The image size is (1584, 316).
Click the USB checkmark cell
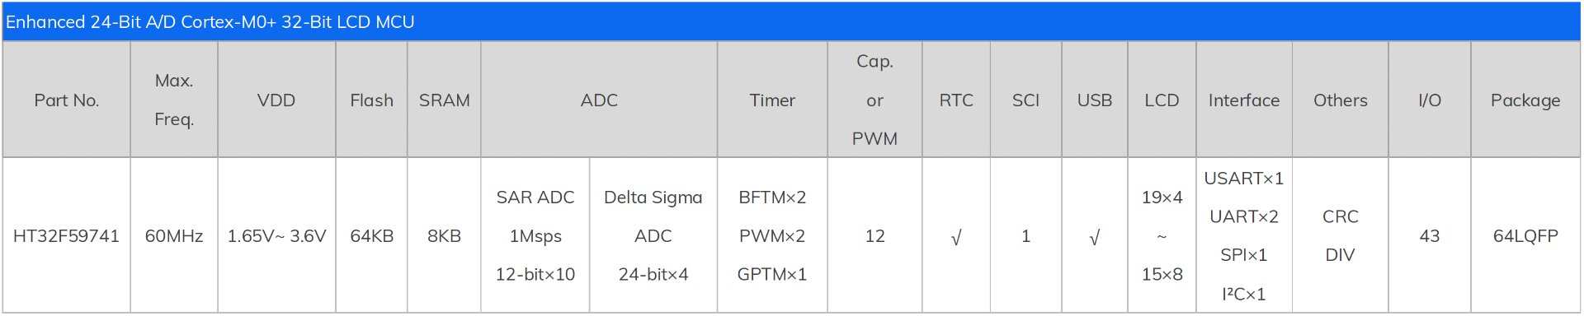[x=1095, y=236]
